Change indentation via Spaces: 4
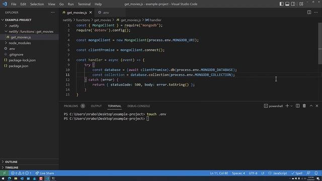This screenshot has width=322, height=181. (238, 173)
